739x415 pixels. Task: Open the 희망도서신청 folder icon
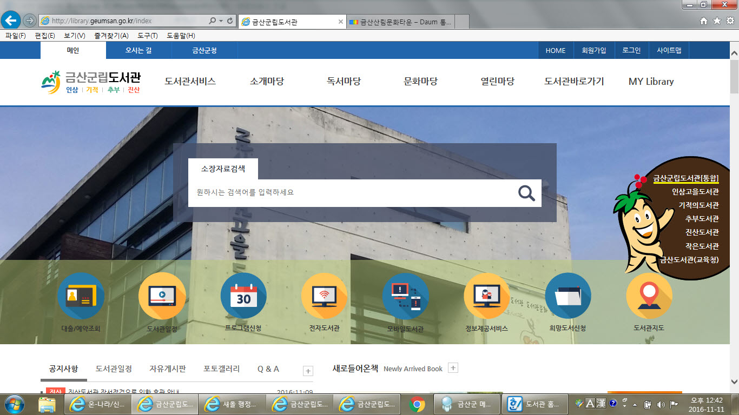pos(568,296)
